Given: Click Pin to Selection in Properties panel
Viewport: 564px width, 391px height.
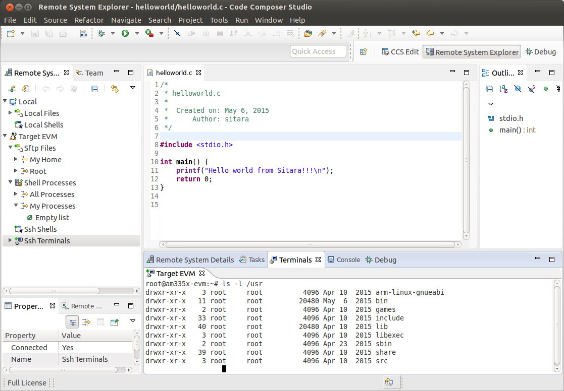Looking at the screenshot, I should 115,322.
